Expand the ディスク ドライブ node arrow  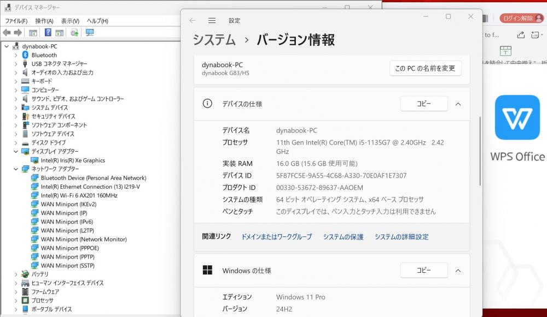pyautogui.click(x=16, y=142)
